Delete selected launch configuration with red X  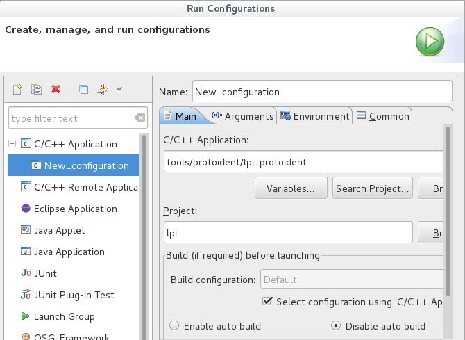click(56, 89)
